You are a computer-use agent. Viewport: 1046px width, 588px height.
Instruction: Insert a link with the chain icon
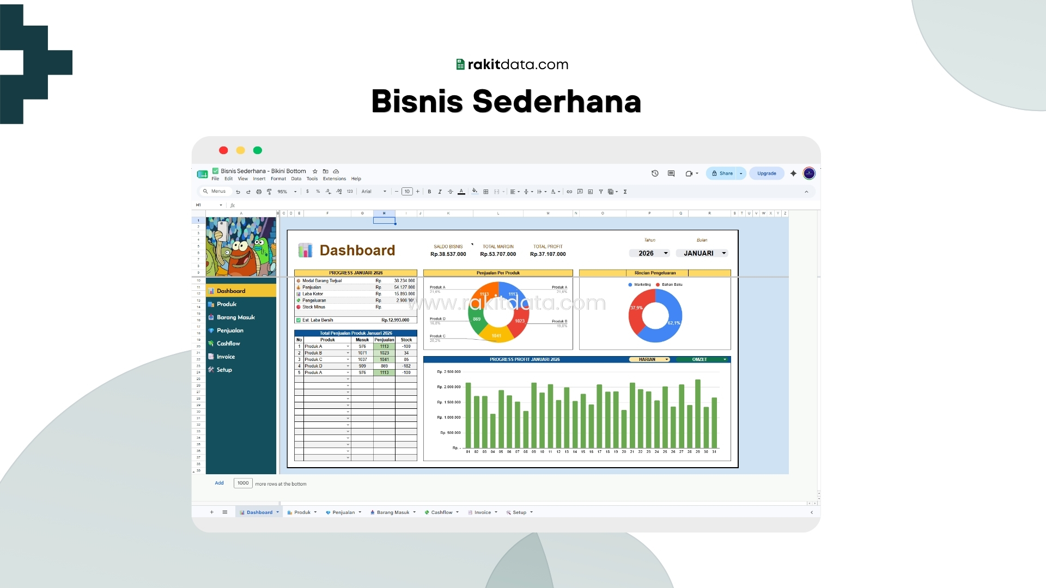(x=569, y=192)
